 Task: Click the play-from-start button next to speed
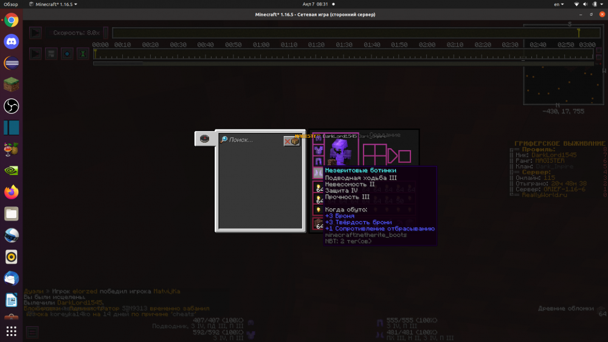[35, 33]
